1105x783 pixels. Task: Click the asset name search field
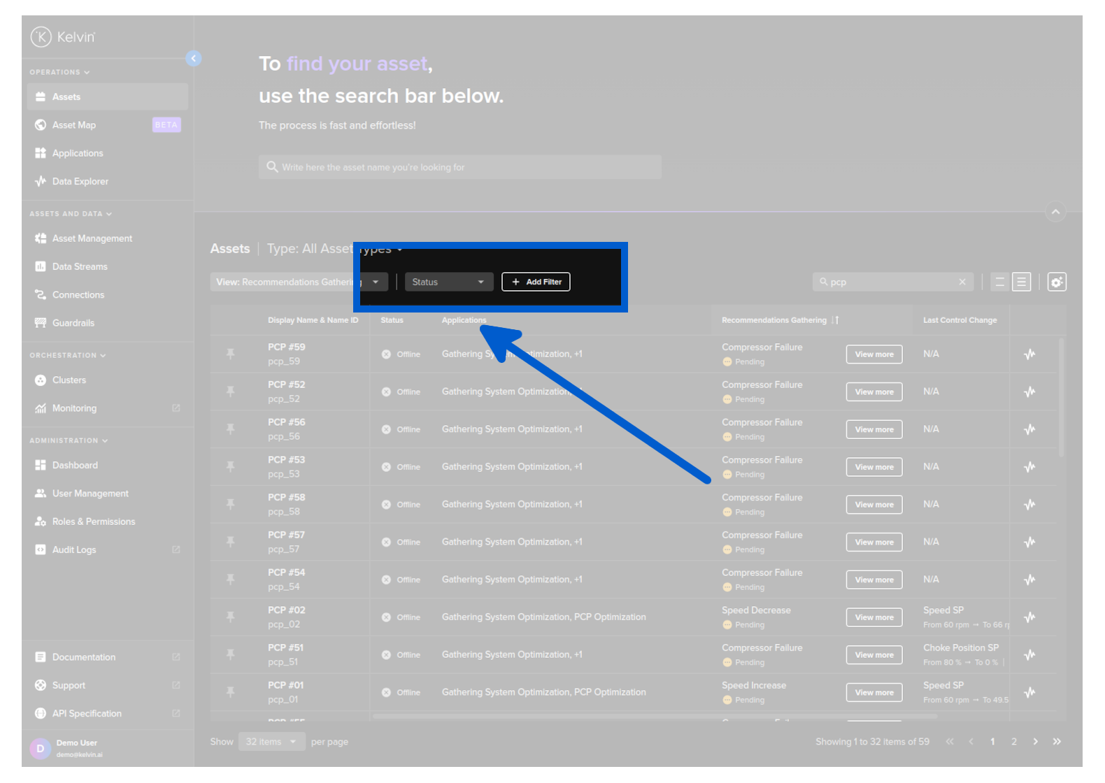point(459,167)
